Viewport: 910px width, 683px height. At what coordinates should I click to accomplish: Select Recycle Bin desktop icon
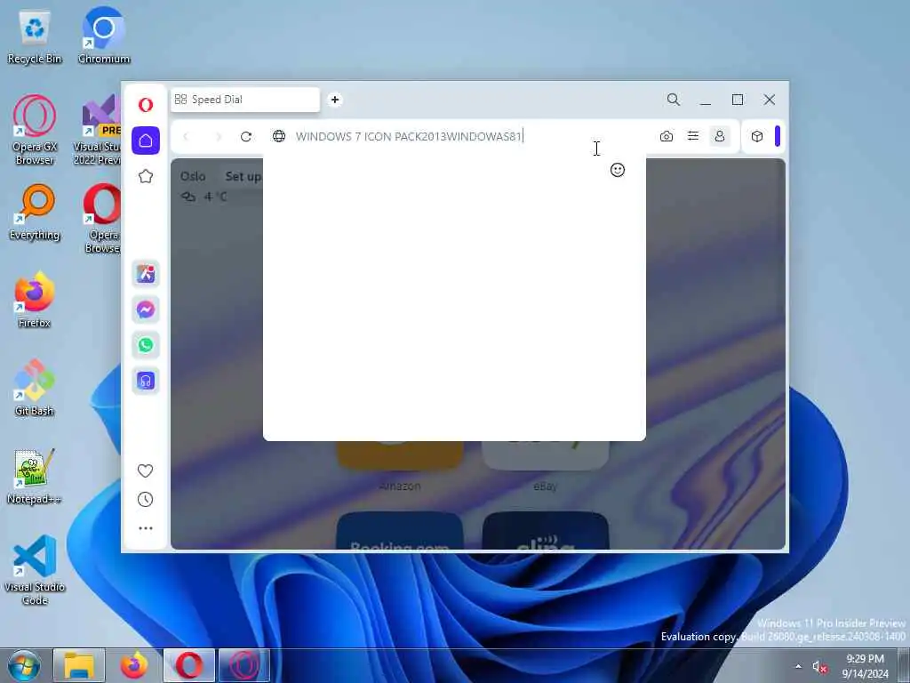[35, 37]
